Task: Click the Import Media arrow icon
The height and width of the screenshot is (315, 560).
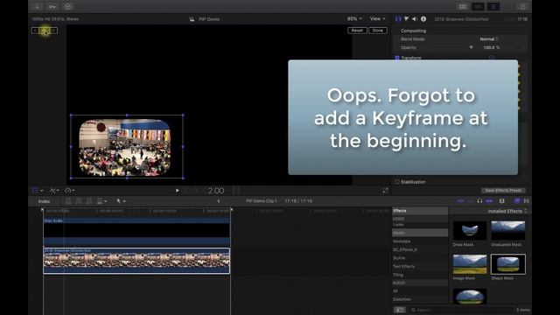Action: click(37, 6)
